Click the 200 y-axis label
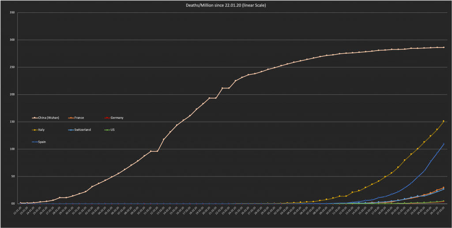This screenshot has height=228, width=452. click(x=12, y=95)
